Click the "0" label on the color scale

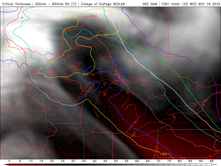9,161
